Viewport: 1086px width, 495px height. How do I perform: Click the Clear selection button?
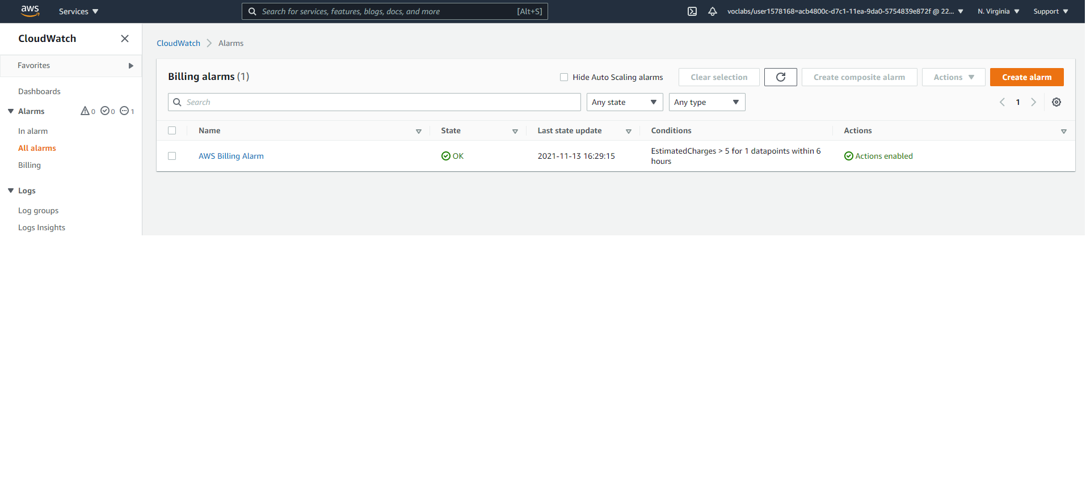point(719,77)
